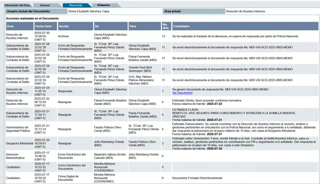The image size is (320, 184).
Task: Click the date 2025-07-22 08:15:54
Action: (x=42, y=102)
